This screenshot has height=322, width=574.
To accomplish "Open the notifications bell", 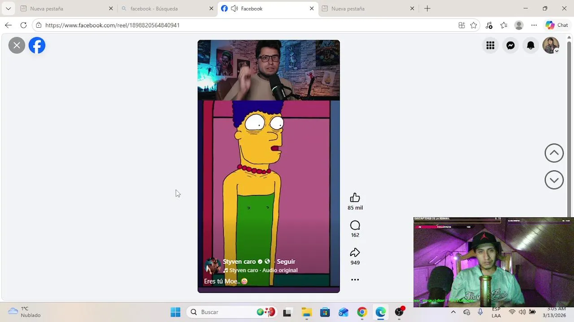I will [531, 45].
